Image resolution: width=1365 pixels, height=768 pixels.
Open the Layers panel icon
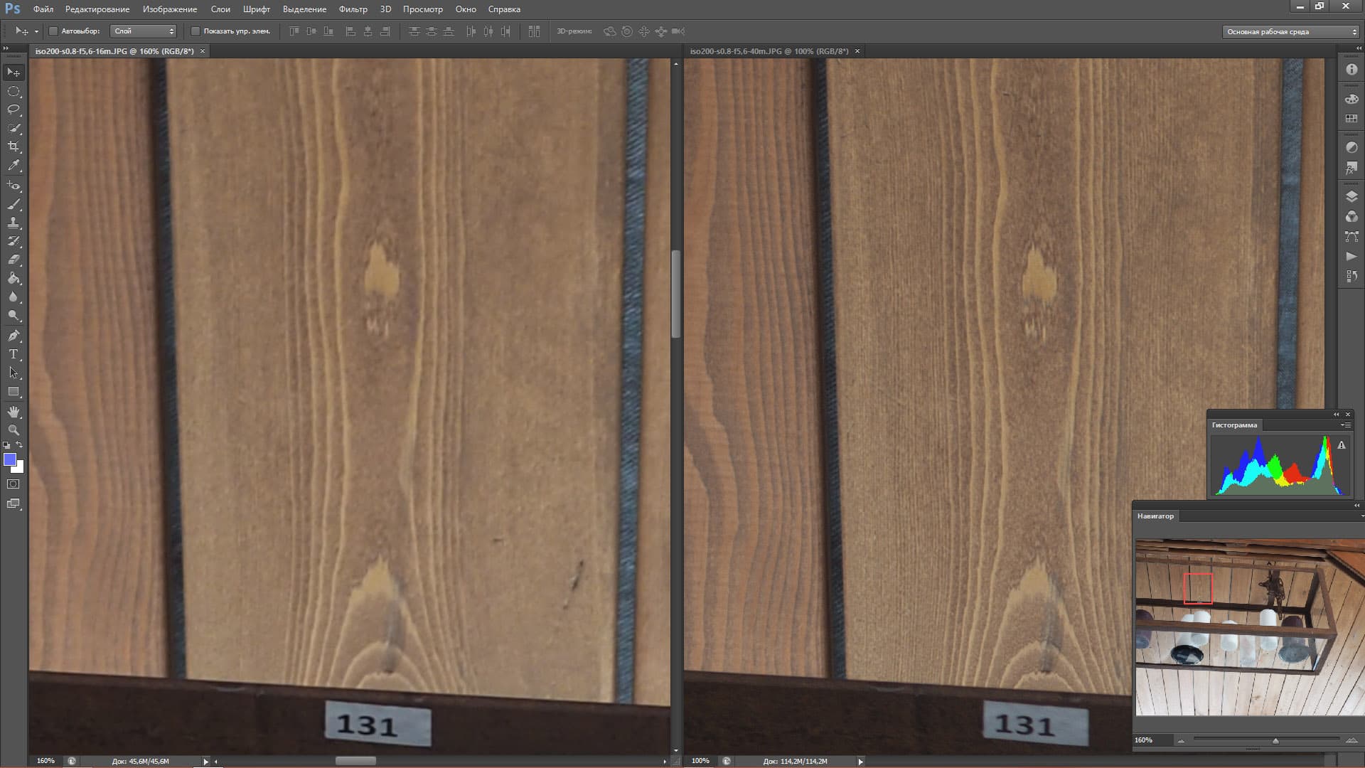[x=1351, y=197]
